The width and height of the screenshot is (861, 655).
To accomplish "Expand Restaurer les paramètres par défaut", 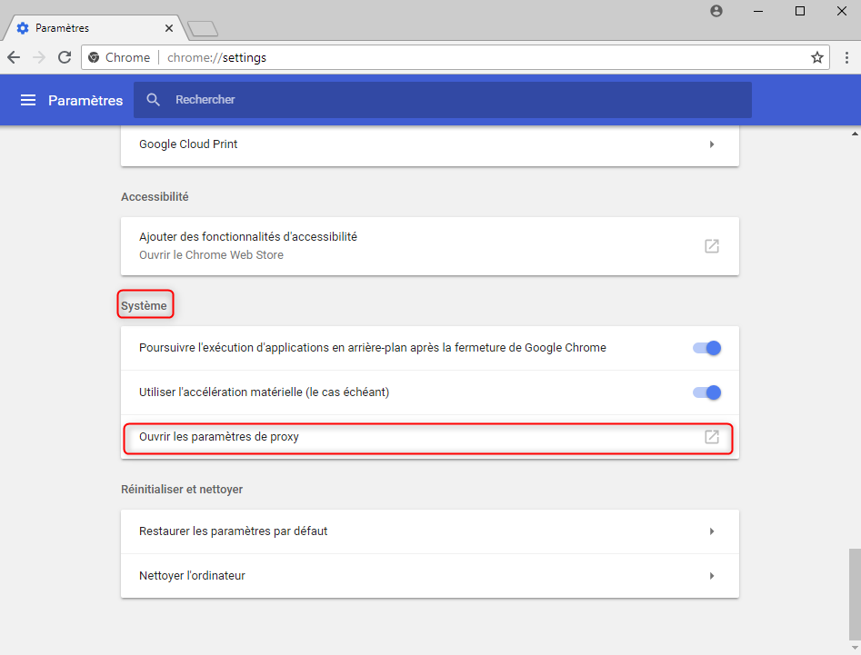I will coord(711,531).
